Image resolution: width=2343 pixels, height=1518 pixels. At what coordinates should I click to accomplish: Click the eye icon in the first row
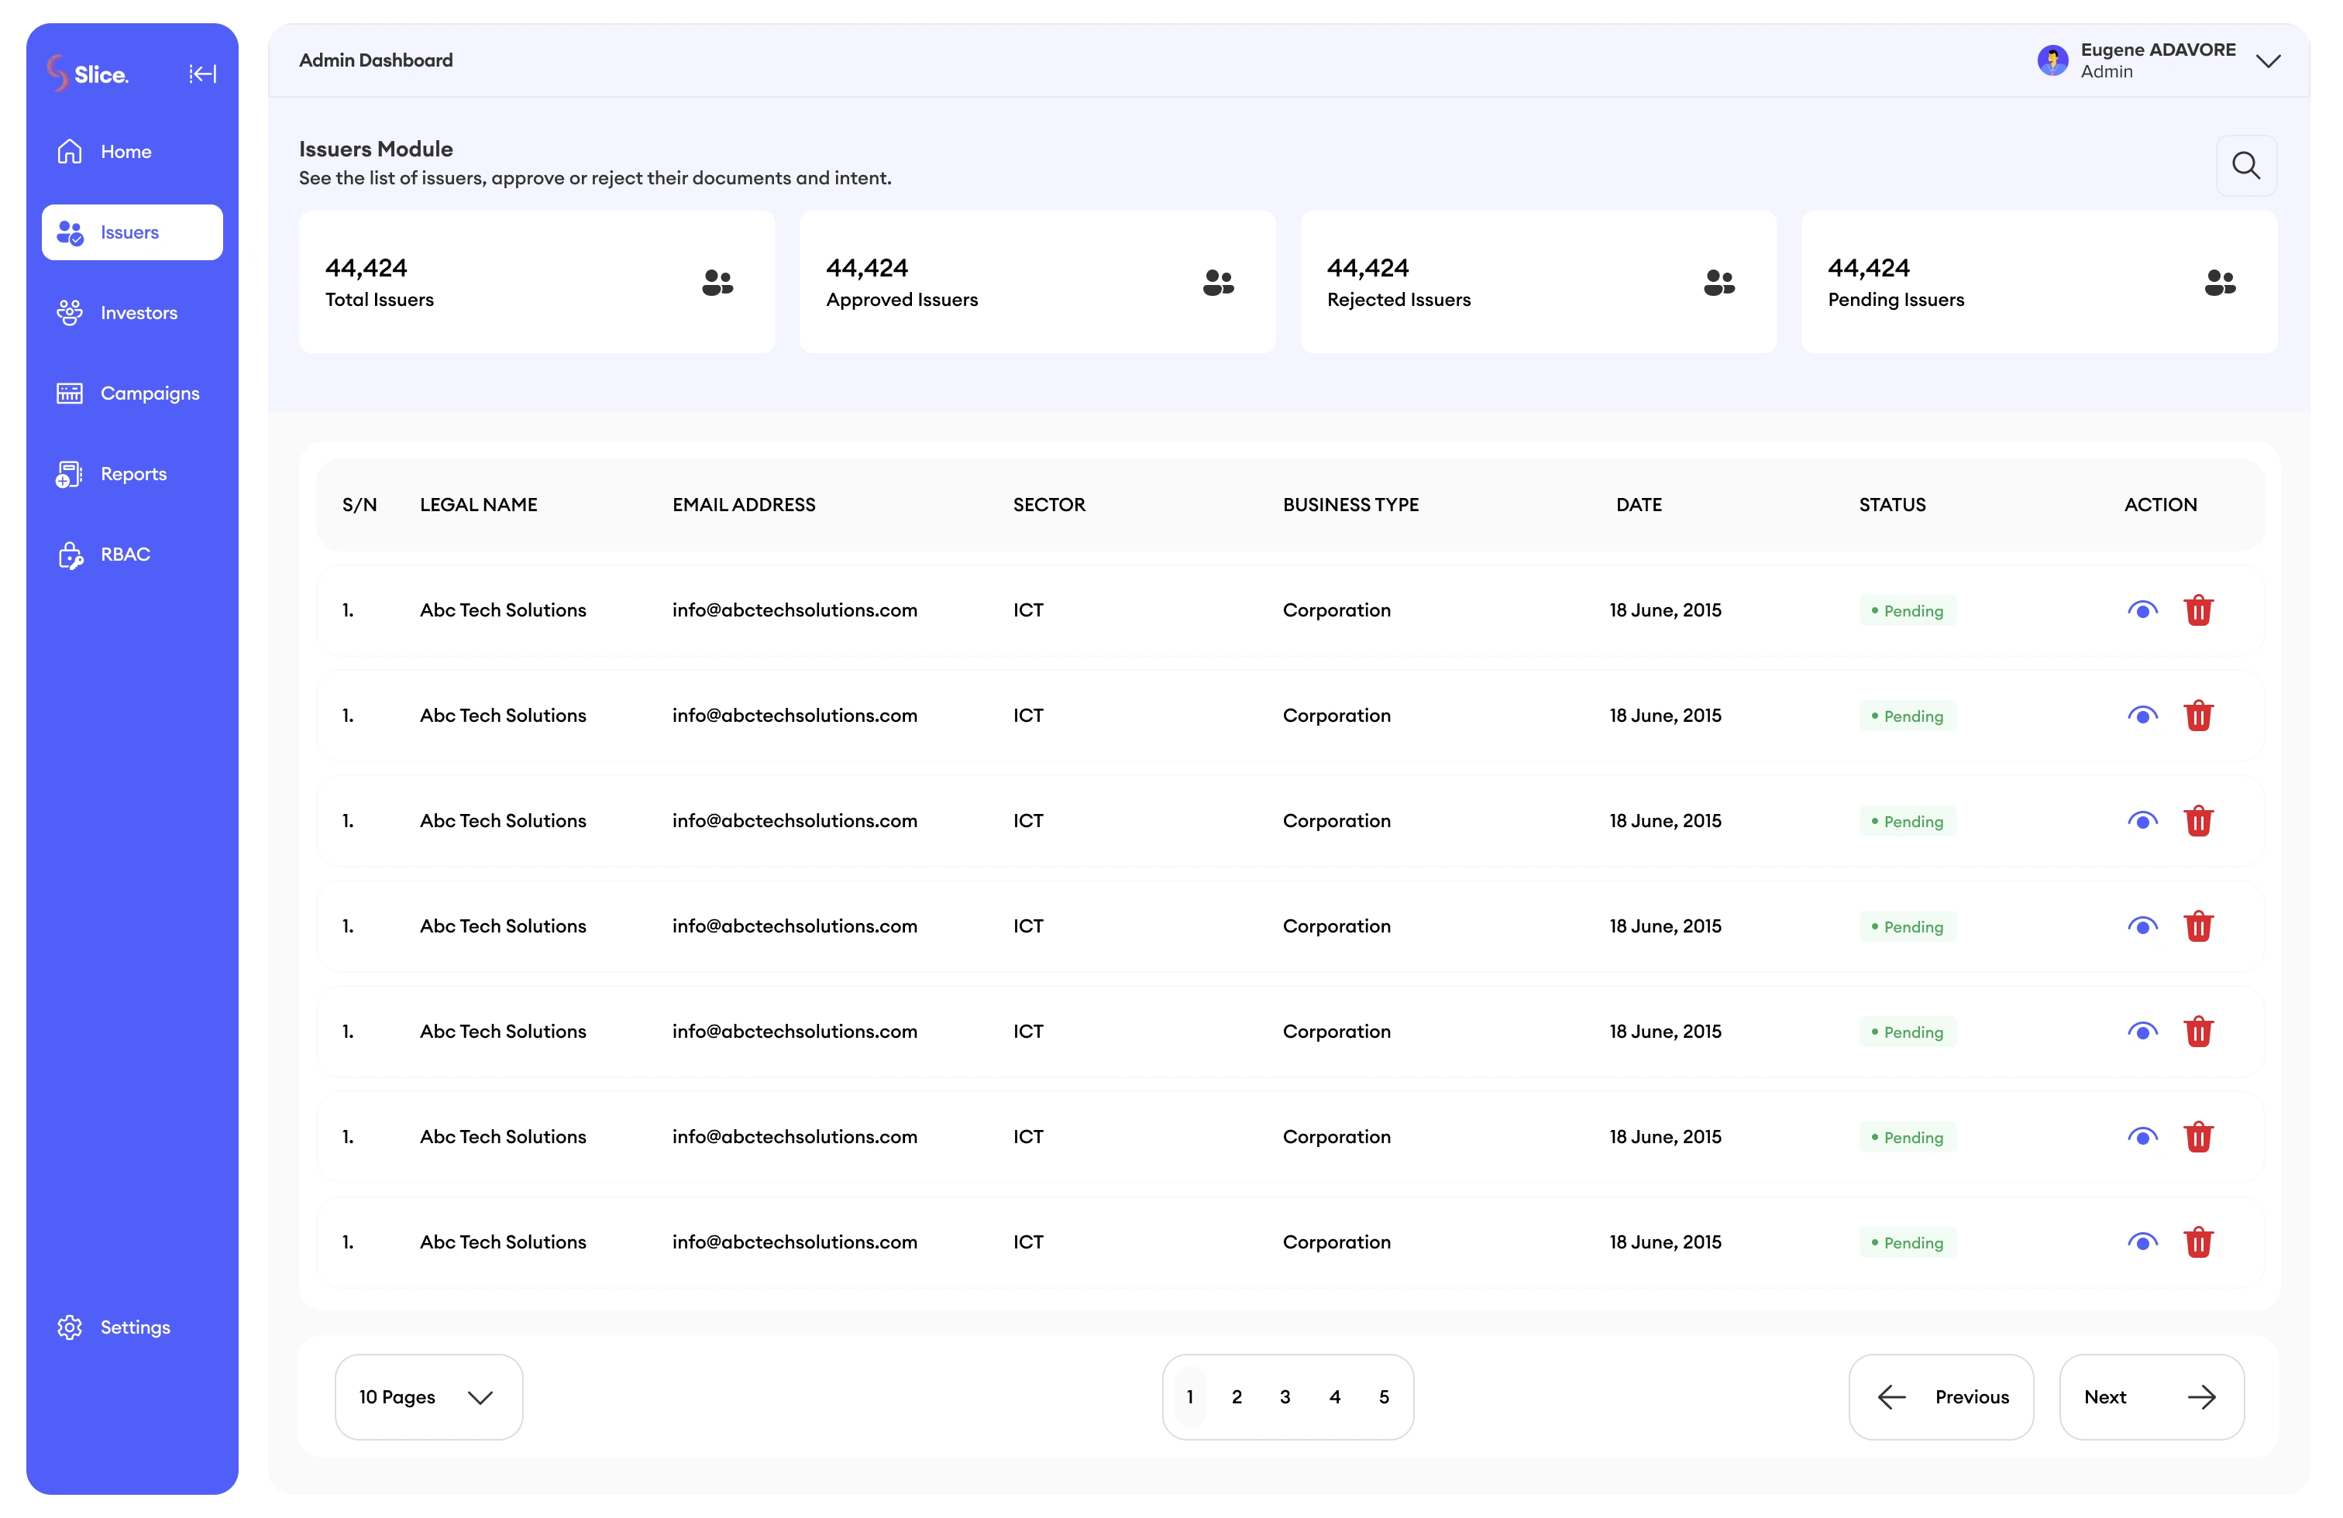2142,610
